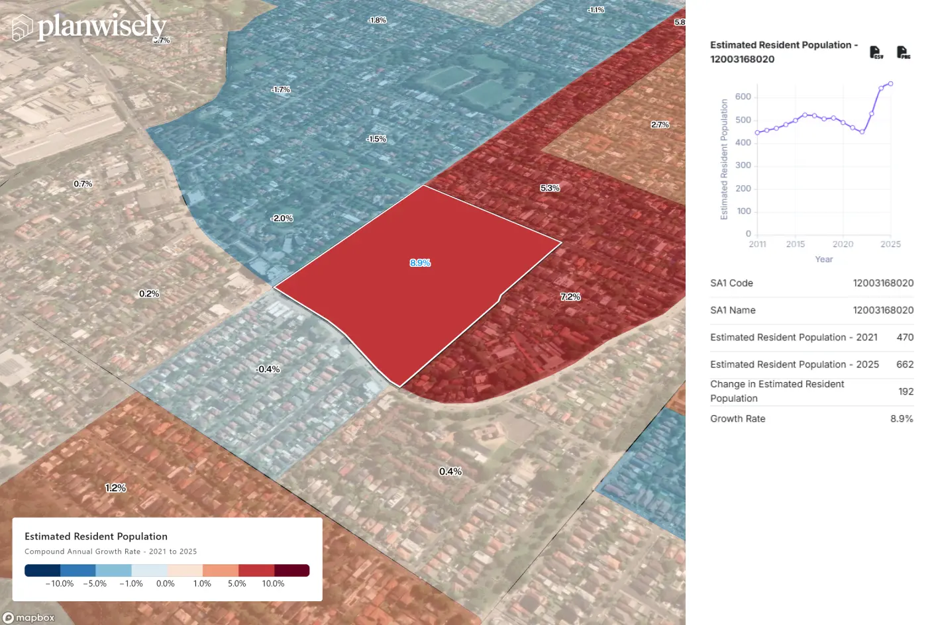Choose the -0.4% light blue map area
938x625 pixels.
[268, 369]
